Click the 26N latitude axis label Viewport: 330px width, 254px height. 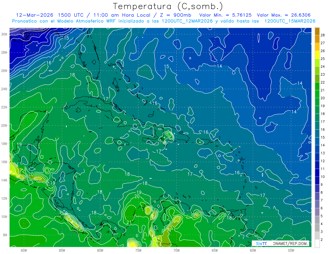tap(4, 71)
